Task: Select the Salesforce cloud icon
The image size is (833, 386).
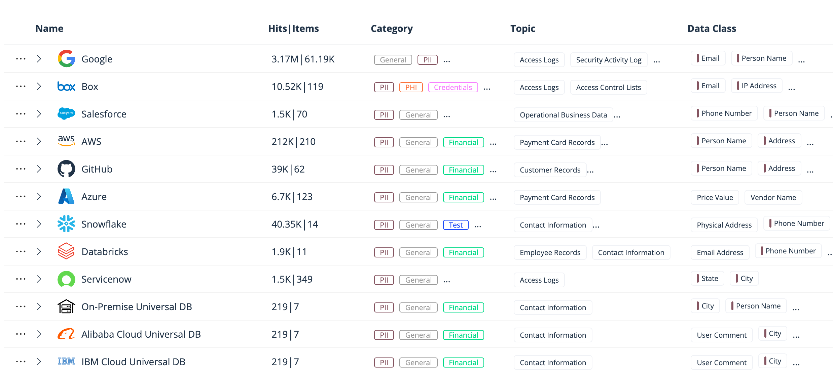Action: point(66,113)
